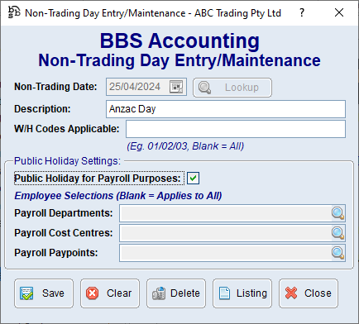
Task: Click the question mark help button
Action: click(302, 12)
